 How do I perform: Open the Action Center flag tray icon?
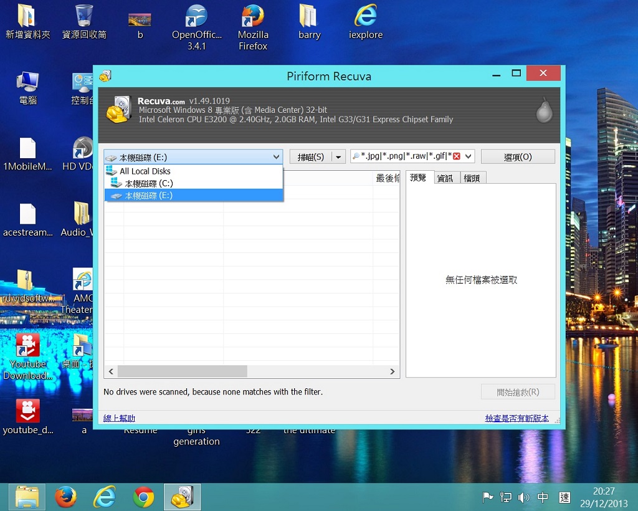[487, 497]
